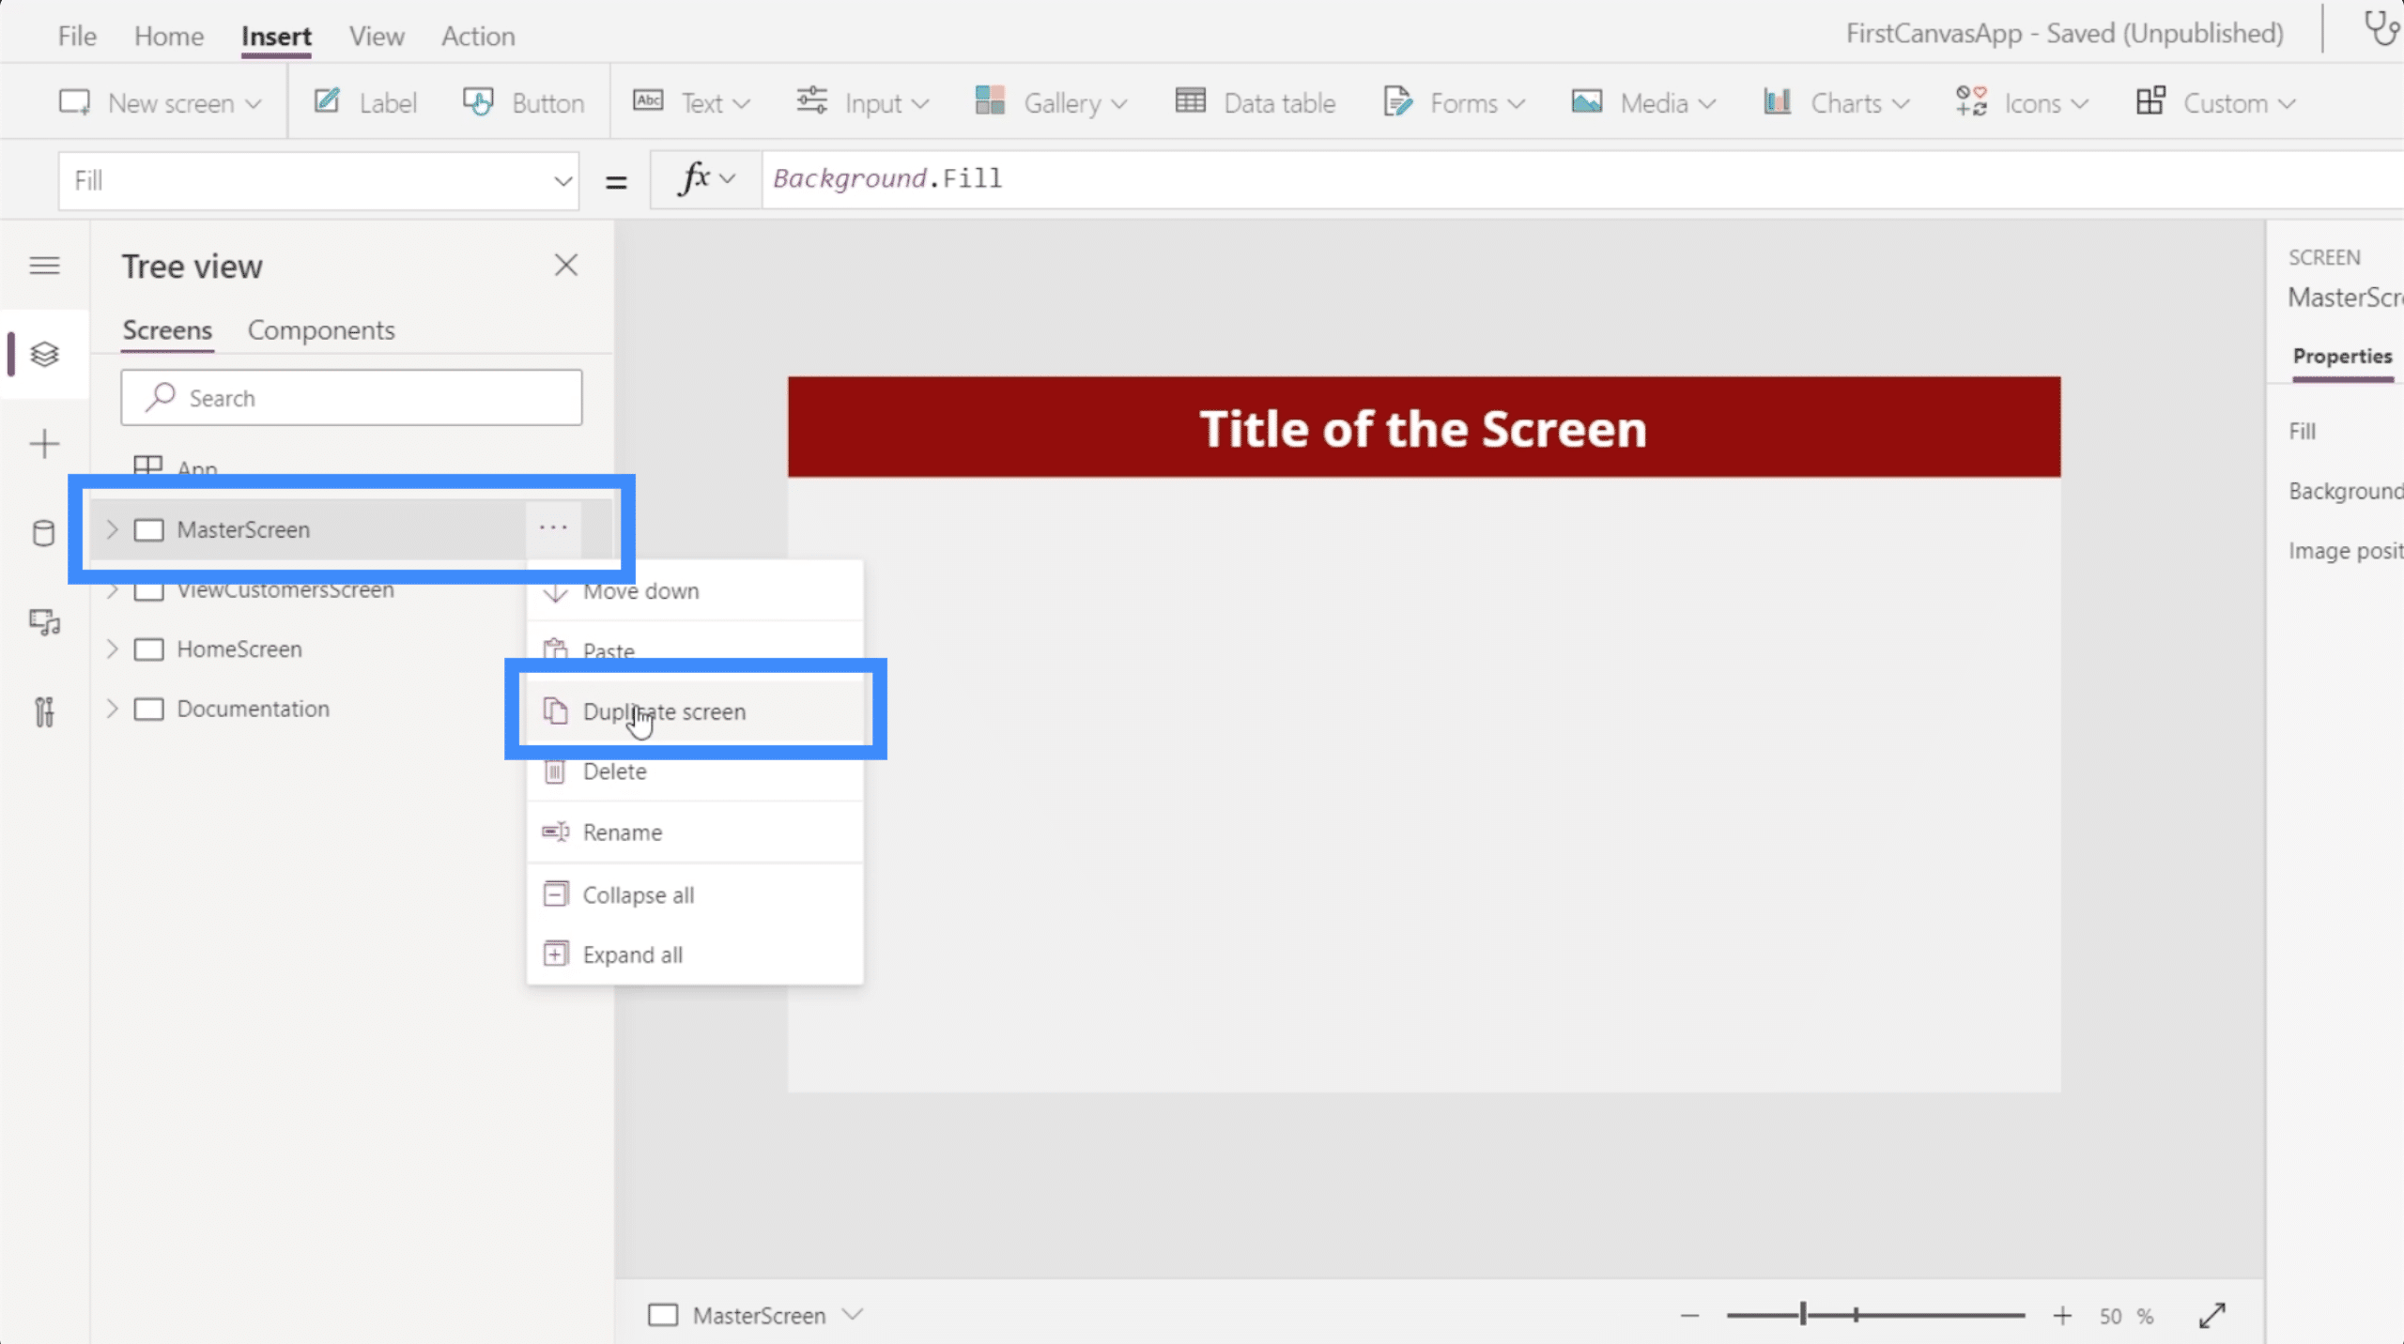Click the Tree view Search field
2404x1344 pixels.
click(x=351, y=397)
